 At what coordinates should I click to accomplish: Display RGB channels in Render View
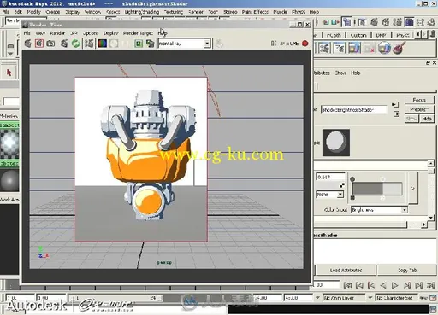pyautogui.click(x=103, y=44)
